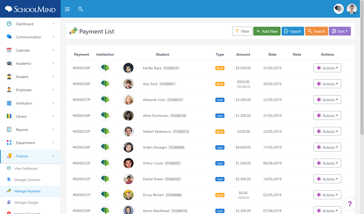The width and height of the screenshot is (364, 214).
Task: Select Manage Payments in sidebar
Action: click(30, 191)
